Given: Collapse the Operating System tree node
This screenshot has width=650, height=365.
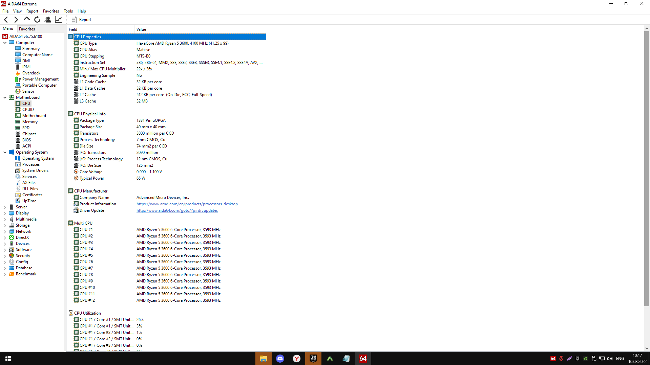Looking at the screenshot, I should pyautogui.click(x=5, y=152).
